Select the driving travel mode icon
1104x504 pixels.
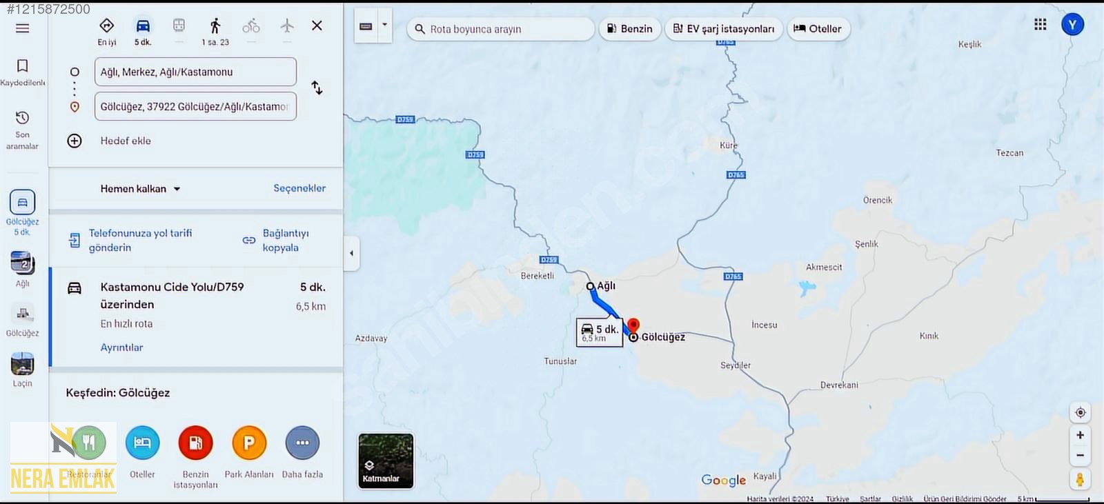pos(143,27)
